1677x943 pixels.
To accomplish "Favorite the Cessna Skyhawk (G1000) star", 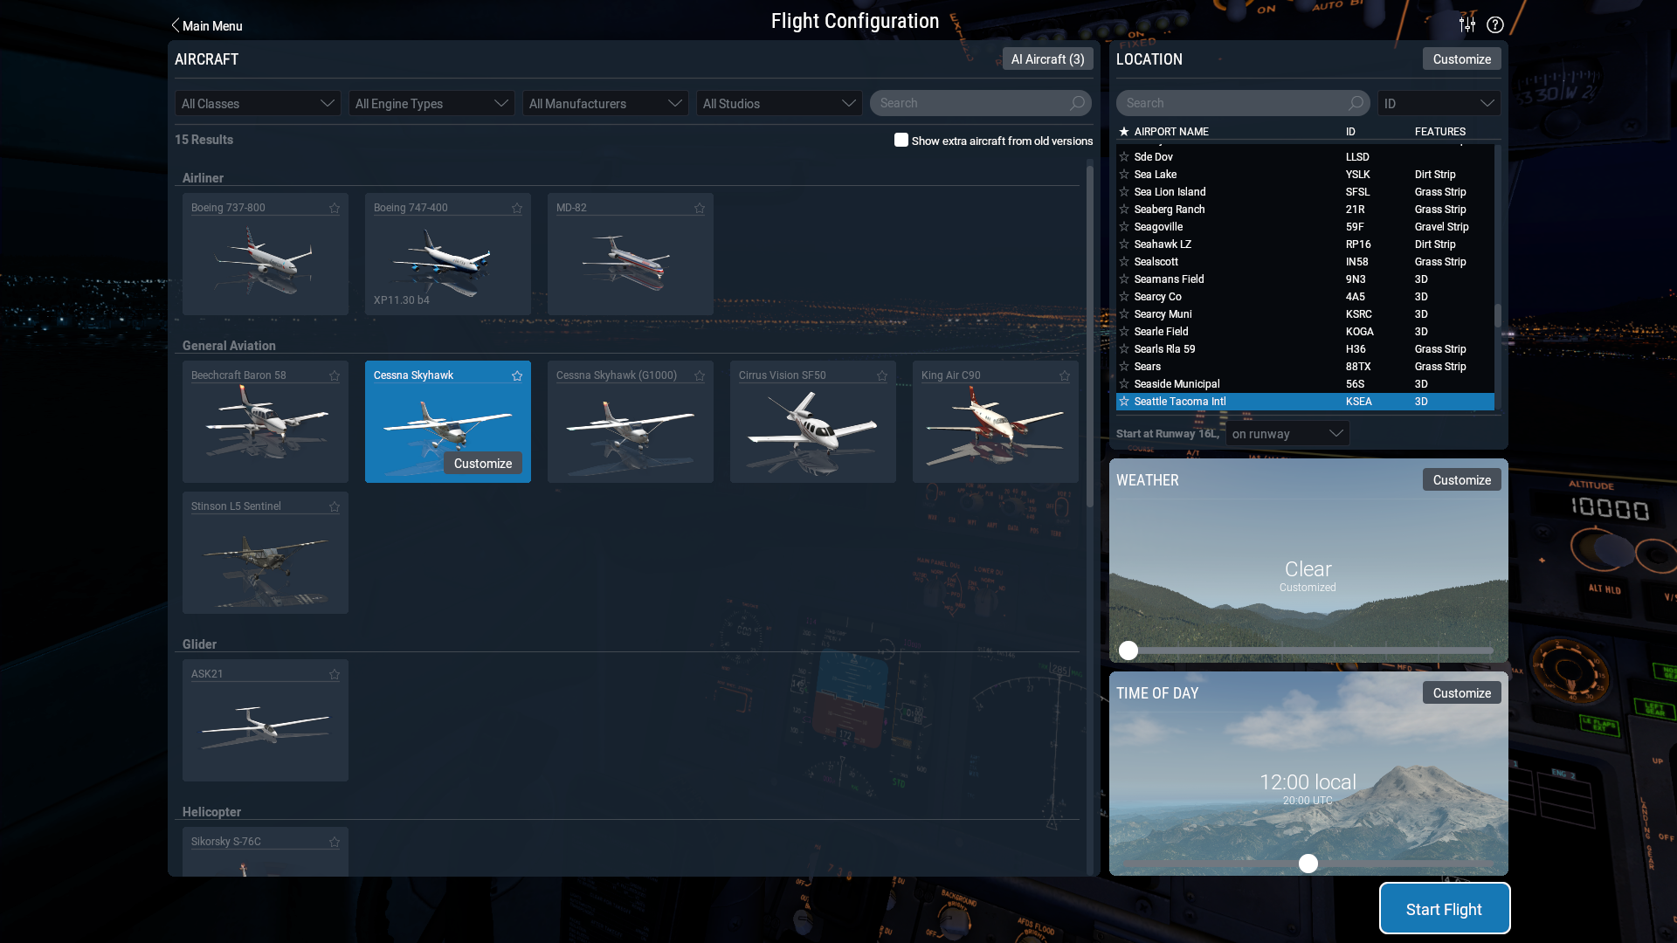I will [700, 375].
